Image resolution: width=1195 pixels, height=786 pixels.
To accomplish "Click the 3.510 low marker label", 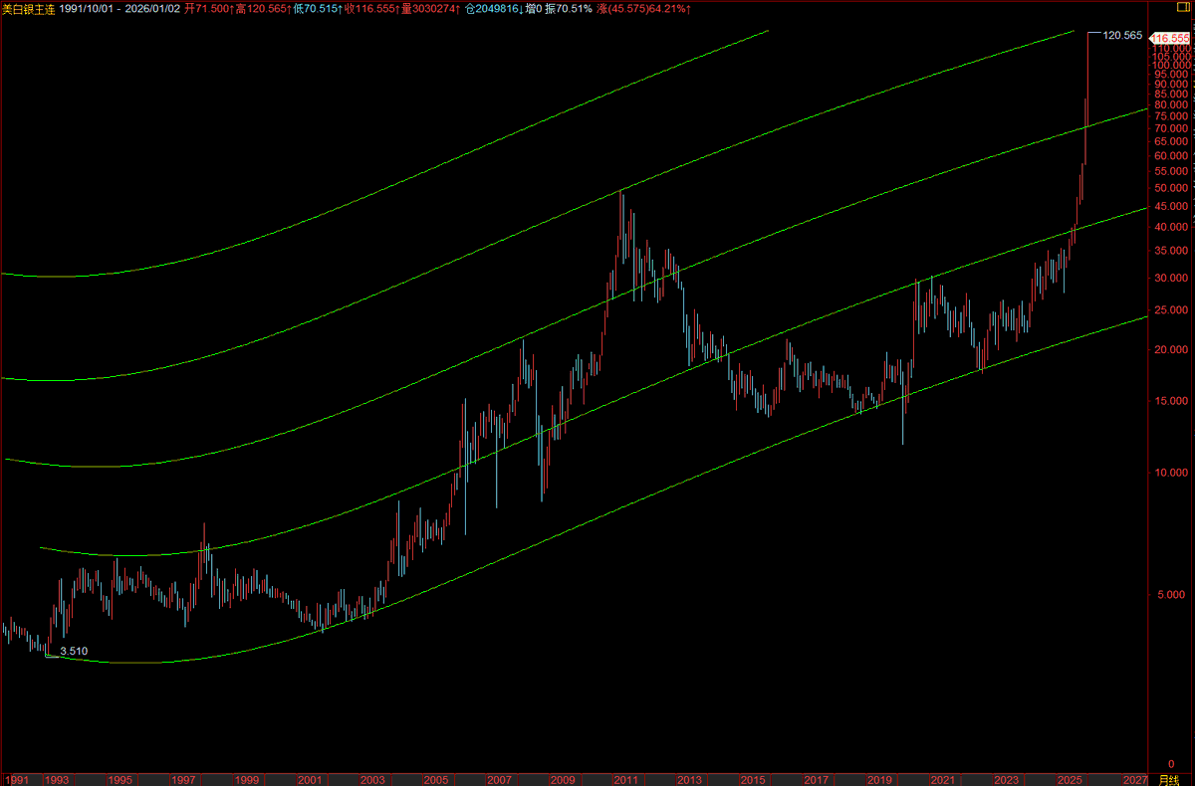I will (x=74, y=651).
